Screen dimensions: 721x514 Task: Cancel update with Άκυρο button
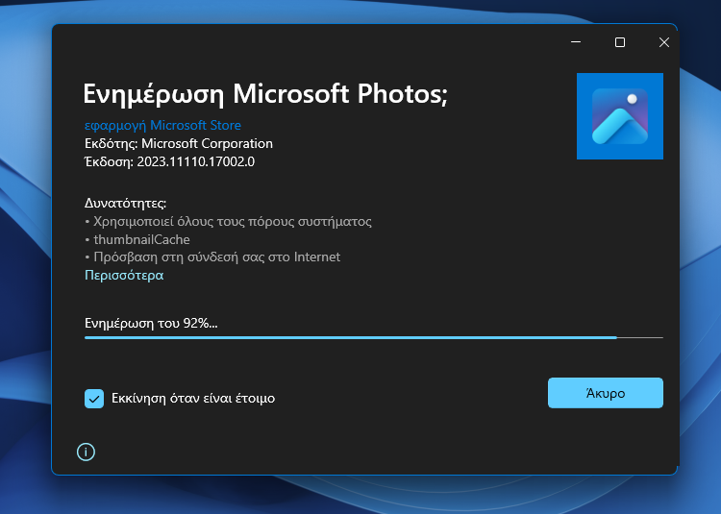(x=605, y=393)
